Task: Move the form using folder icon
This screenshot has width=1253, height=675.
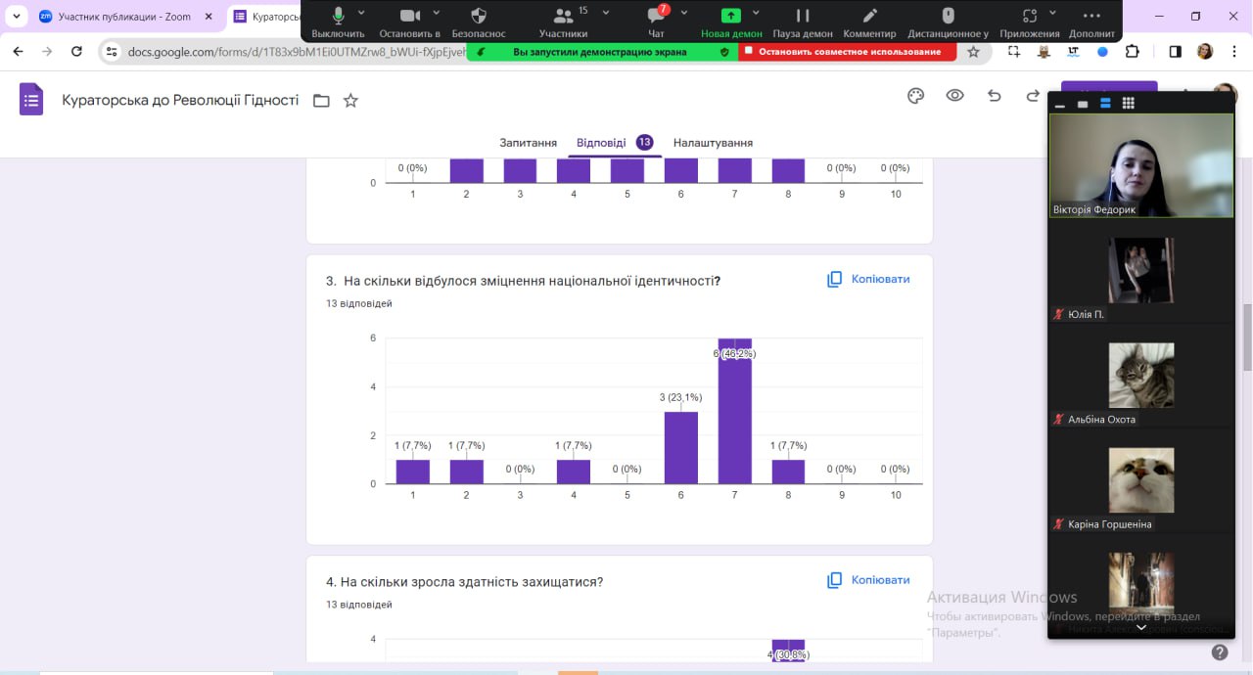Action: 321,101
